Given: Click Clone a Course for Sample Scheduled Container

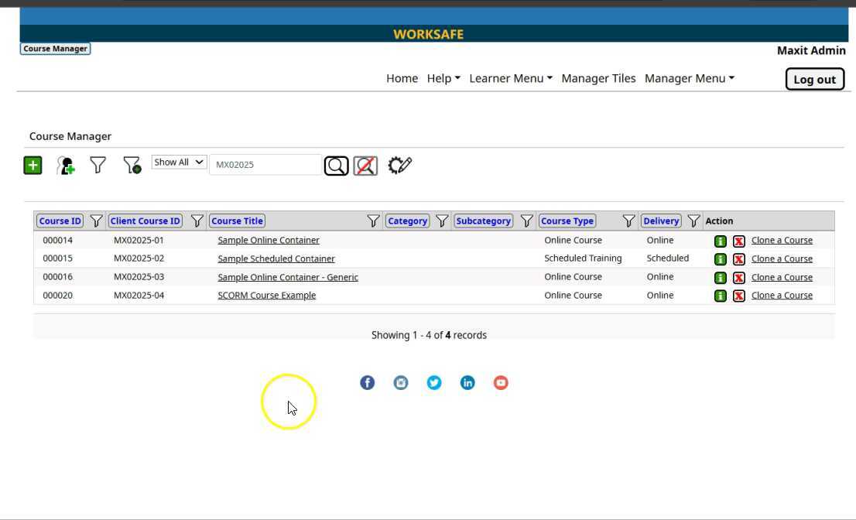Looking at the screenshot, I should (x=782, y=258).
